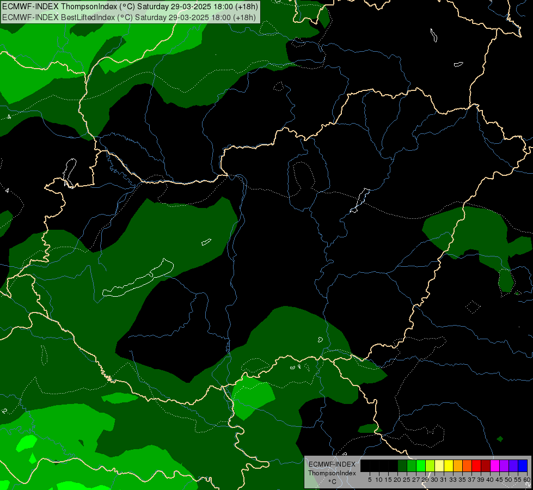Click the bright red 37–39 legend swatch
Viewport: 533px width, 490px height.
pyautogui.click(x=476, y=465)
